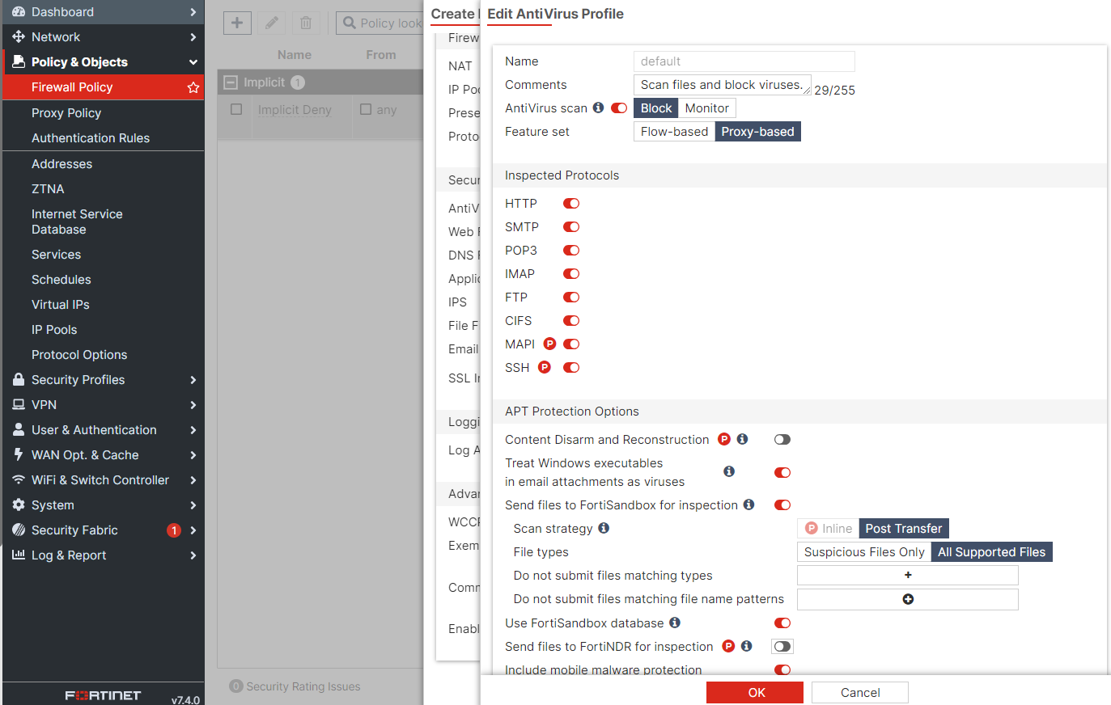The height and width of the screenshot is (705, 1111).
Task: Click the trash delete icon in the policy toolbar
Action: (306, 23)
